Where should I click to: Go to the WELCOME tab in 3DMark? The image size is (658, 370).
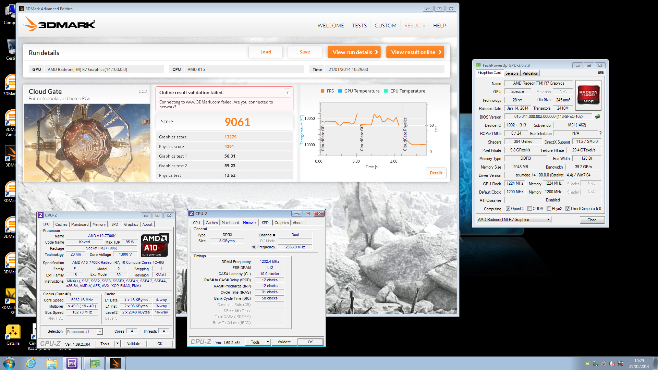pos(330,26)
